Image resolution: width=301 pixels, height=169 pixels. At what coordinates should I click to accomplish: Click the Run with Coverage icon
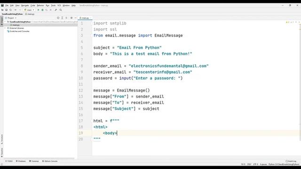(x=47, y=10)
